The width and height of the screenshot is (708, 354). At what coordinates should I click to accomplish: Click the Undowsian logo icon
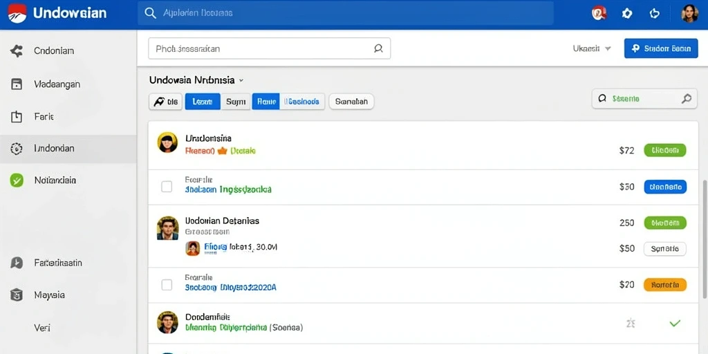coord(17,13)
